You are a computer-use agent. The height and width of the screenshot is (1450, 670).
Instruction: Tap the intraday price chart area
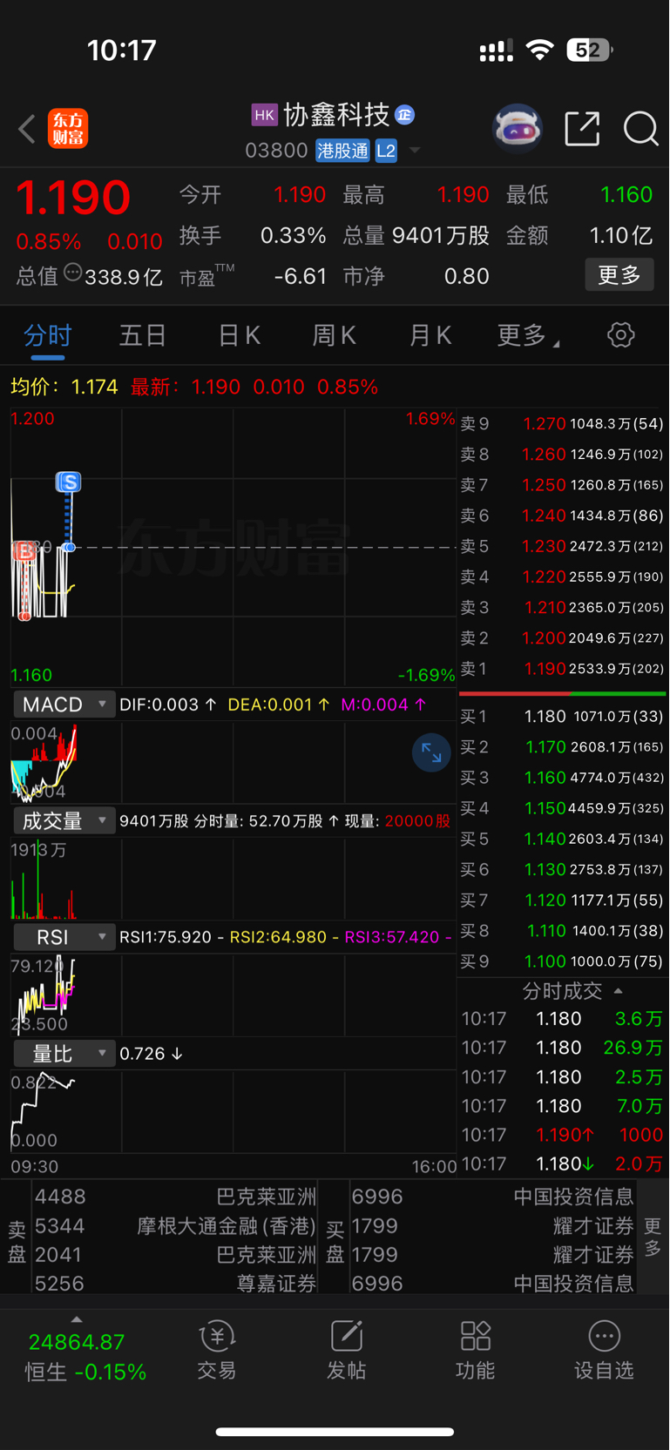point(233,548)
